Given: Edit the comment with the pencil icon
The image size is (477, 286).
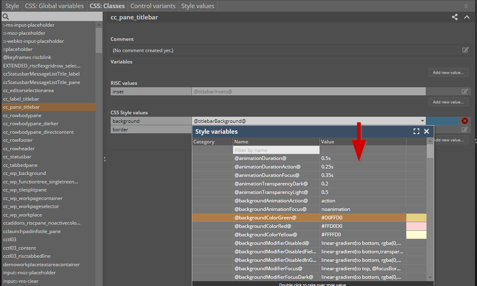Looking at the screenshot, I should pyautogui.click(x=465, y=50).
